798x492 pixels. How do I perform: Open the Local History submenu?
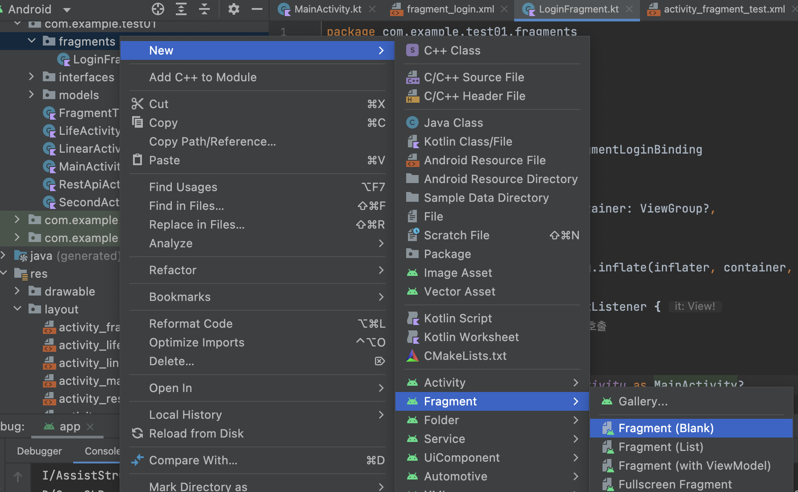tap(257, 415)
